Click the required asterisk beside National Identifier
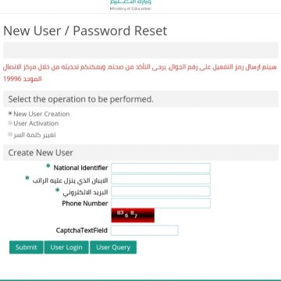Image resolution: width=281 pixels, height=281 pixels. pyautogui.click(x=48, y=165)
